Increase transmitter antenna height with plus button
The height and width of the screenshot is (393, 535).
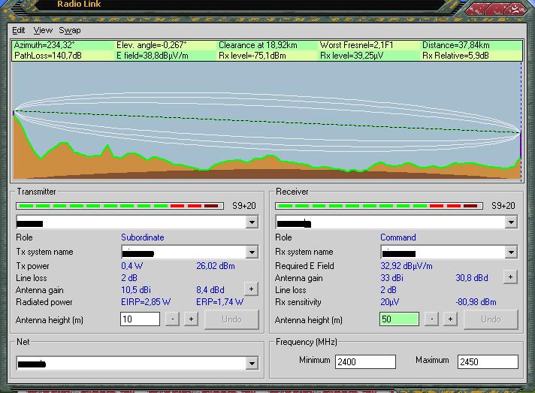(191, 319)
